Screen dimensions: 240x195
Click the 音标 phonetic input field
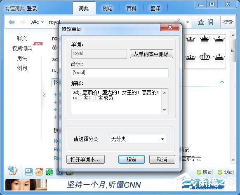pos(120,73)
